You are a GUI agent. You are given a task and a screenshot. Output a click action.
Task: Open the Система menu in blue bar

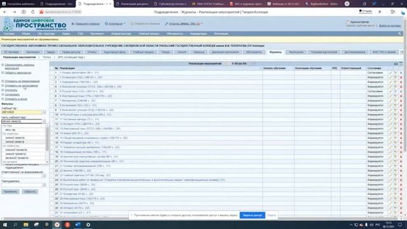point(9,34)
